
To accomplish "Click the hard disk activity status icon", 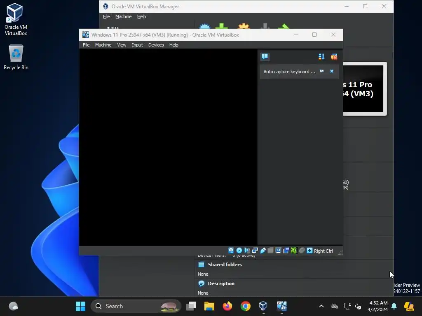I will 231,251.
